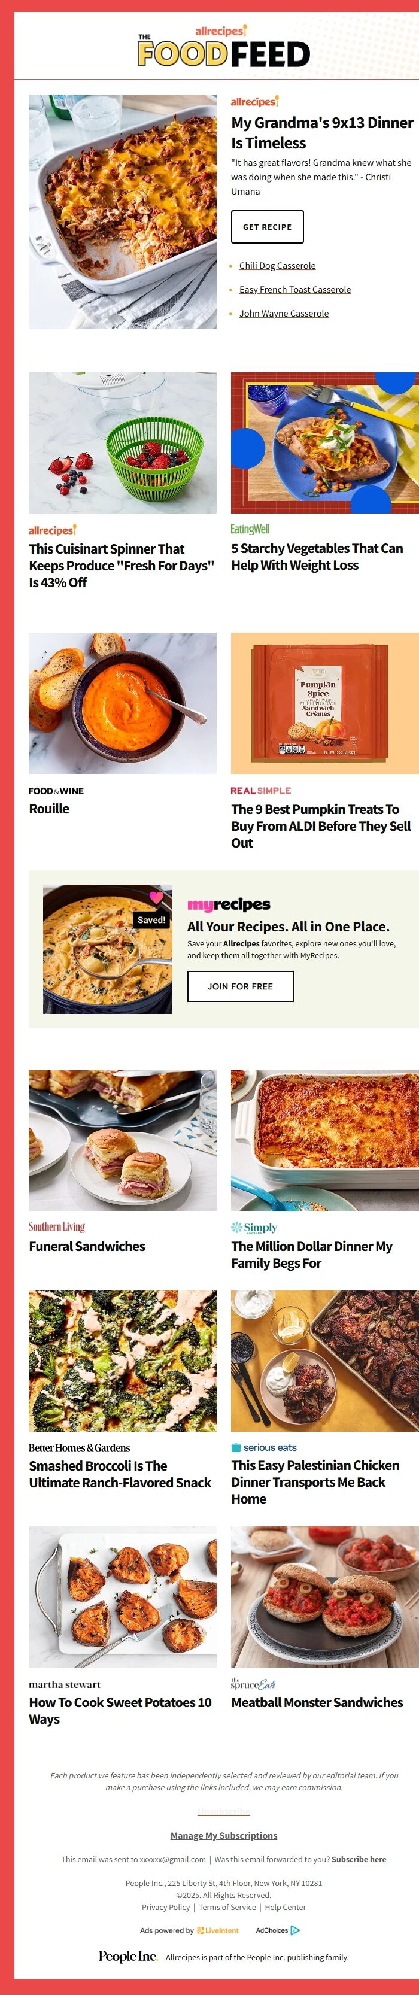Open the John Wayne Casserole link

[x=284, y=314]
